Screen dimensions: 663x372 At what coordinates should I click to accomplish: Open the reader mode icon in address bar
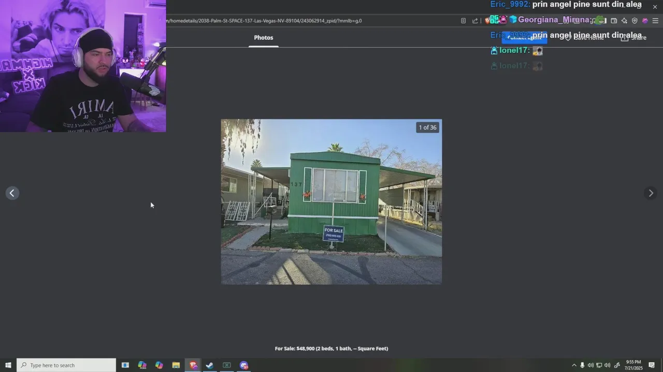[463, 21]
